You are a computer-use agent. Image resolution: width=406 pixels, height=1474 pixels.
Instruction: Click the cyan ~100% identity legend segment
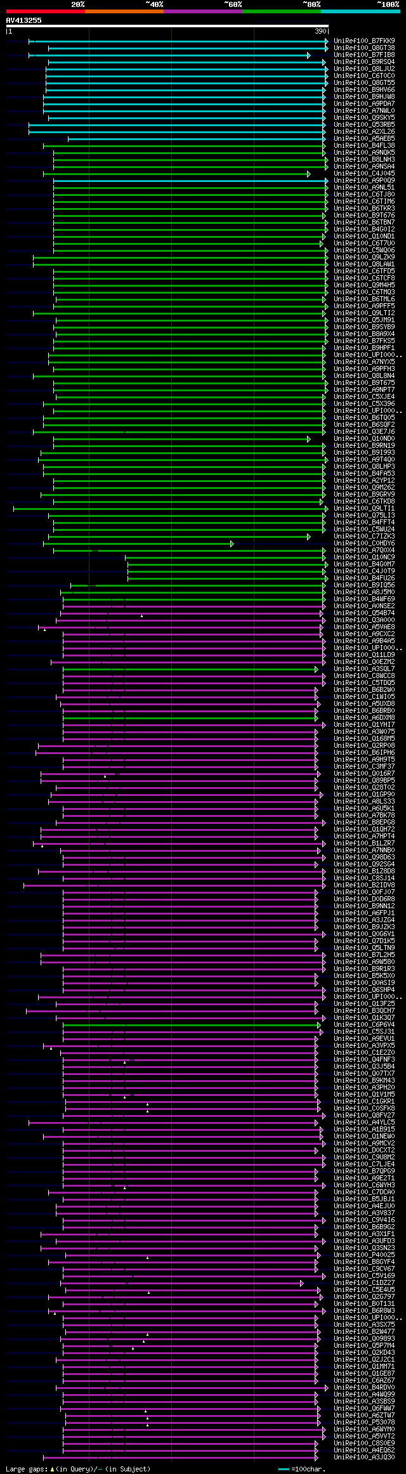(x=360, y=11)
